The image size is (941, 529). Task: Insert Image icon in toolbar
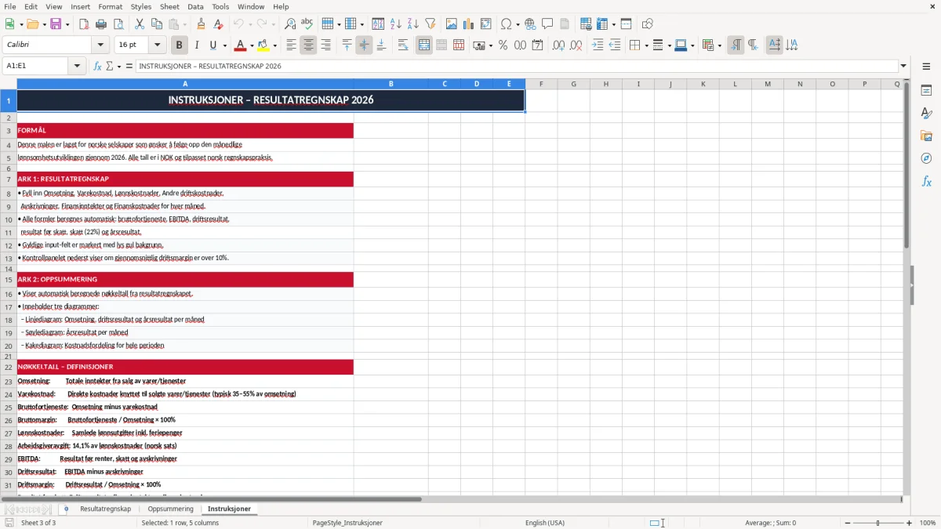point(452,24)
